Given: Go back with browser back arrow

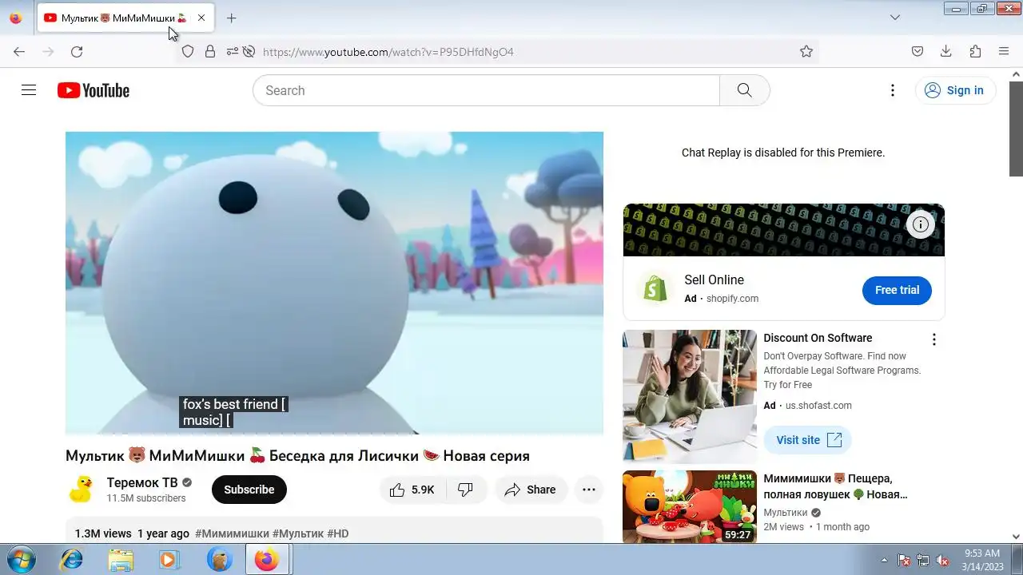Looking at the screenshot, I should [19, 51].
